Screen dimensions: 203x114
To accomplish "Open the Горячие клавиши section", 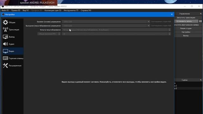I will pos(13,58).
